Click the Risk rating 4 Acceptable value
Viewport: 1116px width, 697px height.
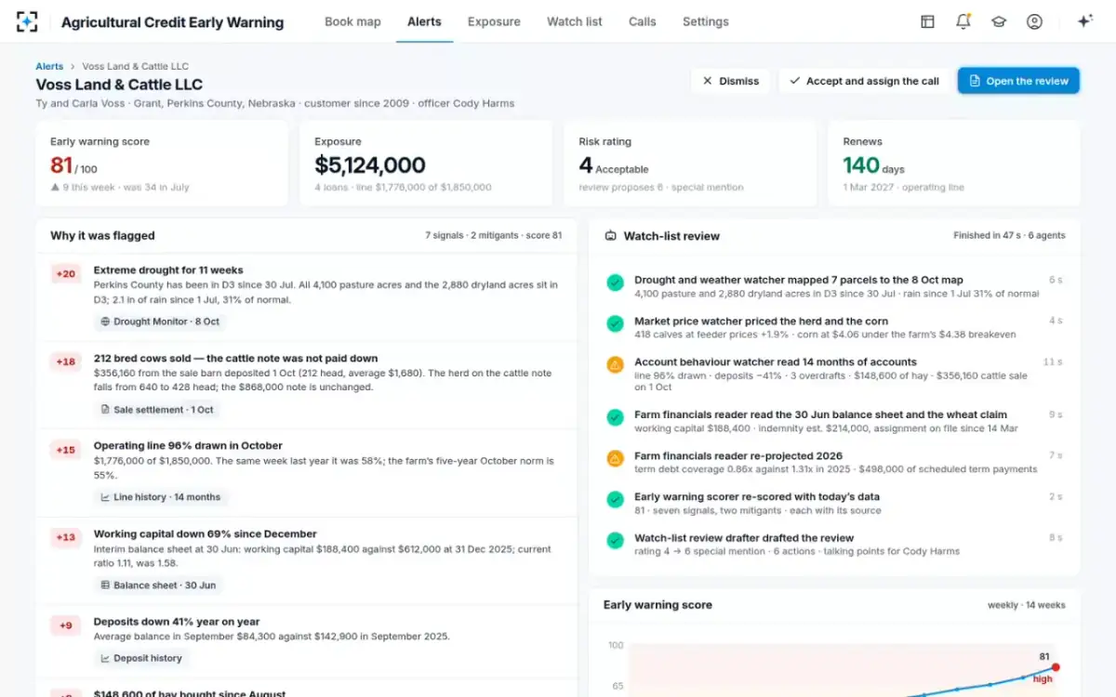click(614, 165)
